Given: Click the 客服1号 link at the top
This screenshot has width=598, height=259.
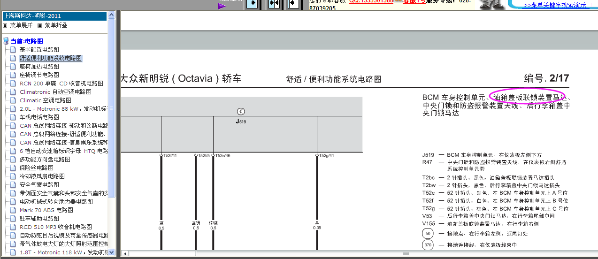Looking at the screenshot, I should 414,1.
